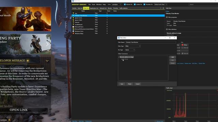Image resolution: width=218 pixels, height=122 pixels.
Task: Select the Windows Maps filter row
Action: 118,34
